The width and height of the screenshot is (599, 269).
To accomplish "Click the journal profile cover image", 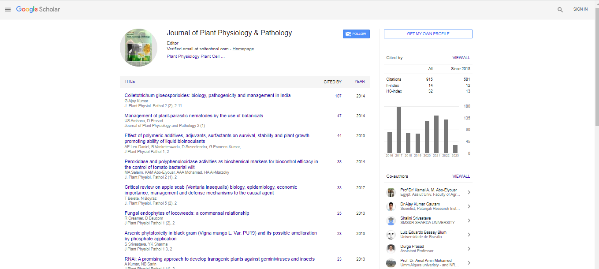I will [x=138, y=48].
